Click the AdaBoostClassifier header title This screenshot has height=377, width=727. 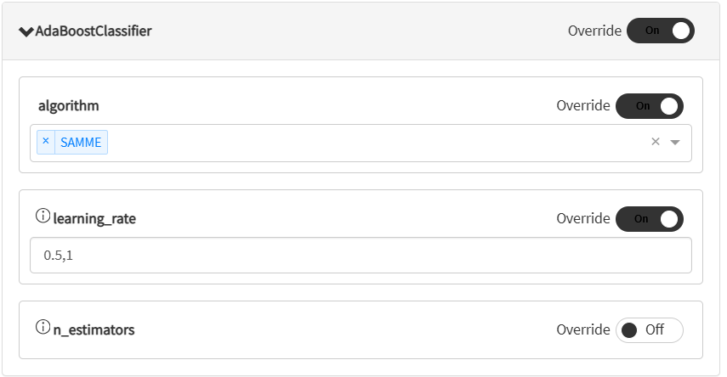tap(94, 31)
